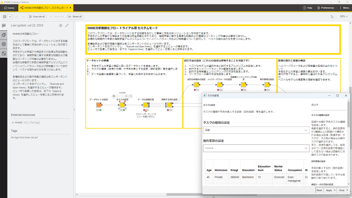The width and height of the screenshot is (352, 198).
Task: Execute all nodes
Action: [37, 16]
